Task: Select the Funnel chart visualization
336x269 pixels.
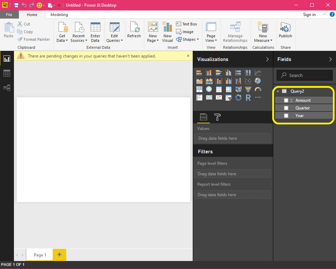Action: [x=248, y=88]
